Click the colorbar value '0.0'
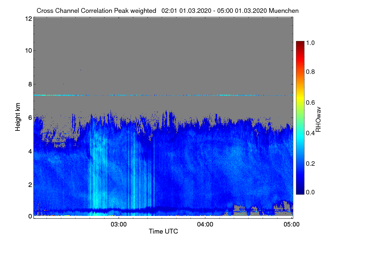The width and height of the screenshot is (385, 257). pyautogui.click(x=310, y=192)
